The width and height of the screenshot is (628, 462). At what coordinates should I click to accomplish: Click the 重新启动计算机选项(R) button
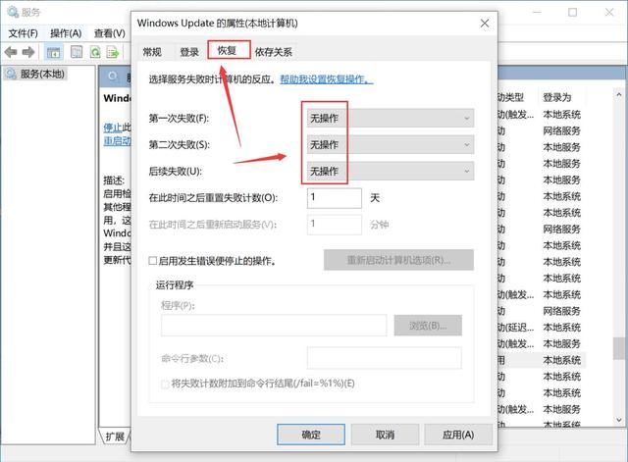click(x=398, y=260)
